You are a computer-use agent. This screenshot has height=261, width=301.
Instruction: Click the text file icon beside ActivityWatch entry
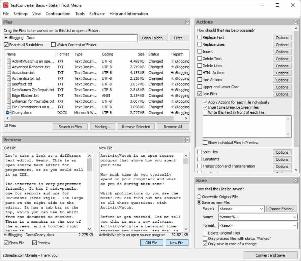pyautogui.click(x=8, y=61)
